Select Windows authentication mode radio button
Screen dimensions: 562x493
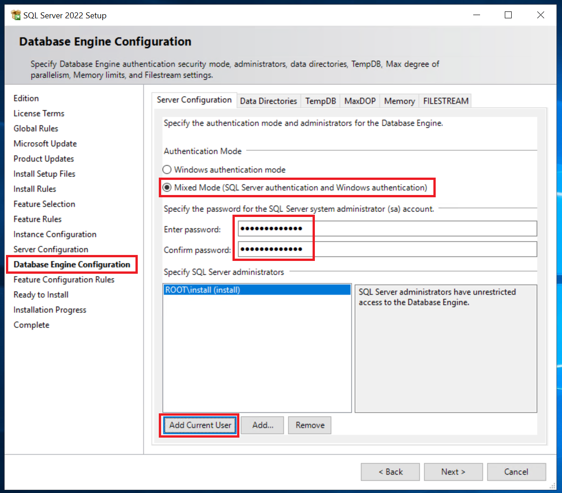click(167, 170)
